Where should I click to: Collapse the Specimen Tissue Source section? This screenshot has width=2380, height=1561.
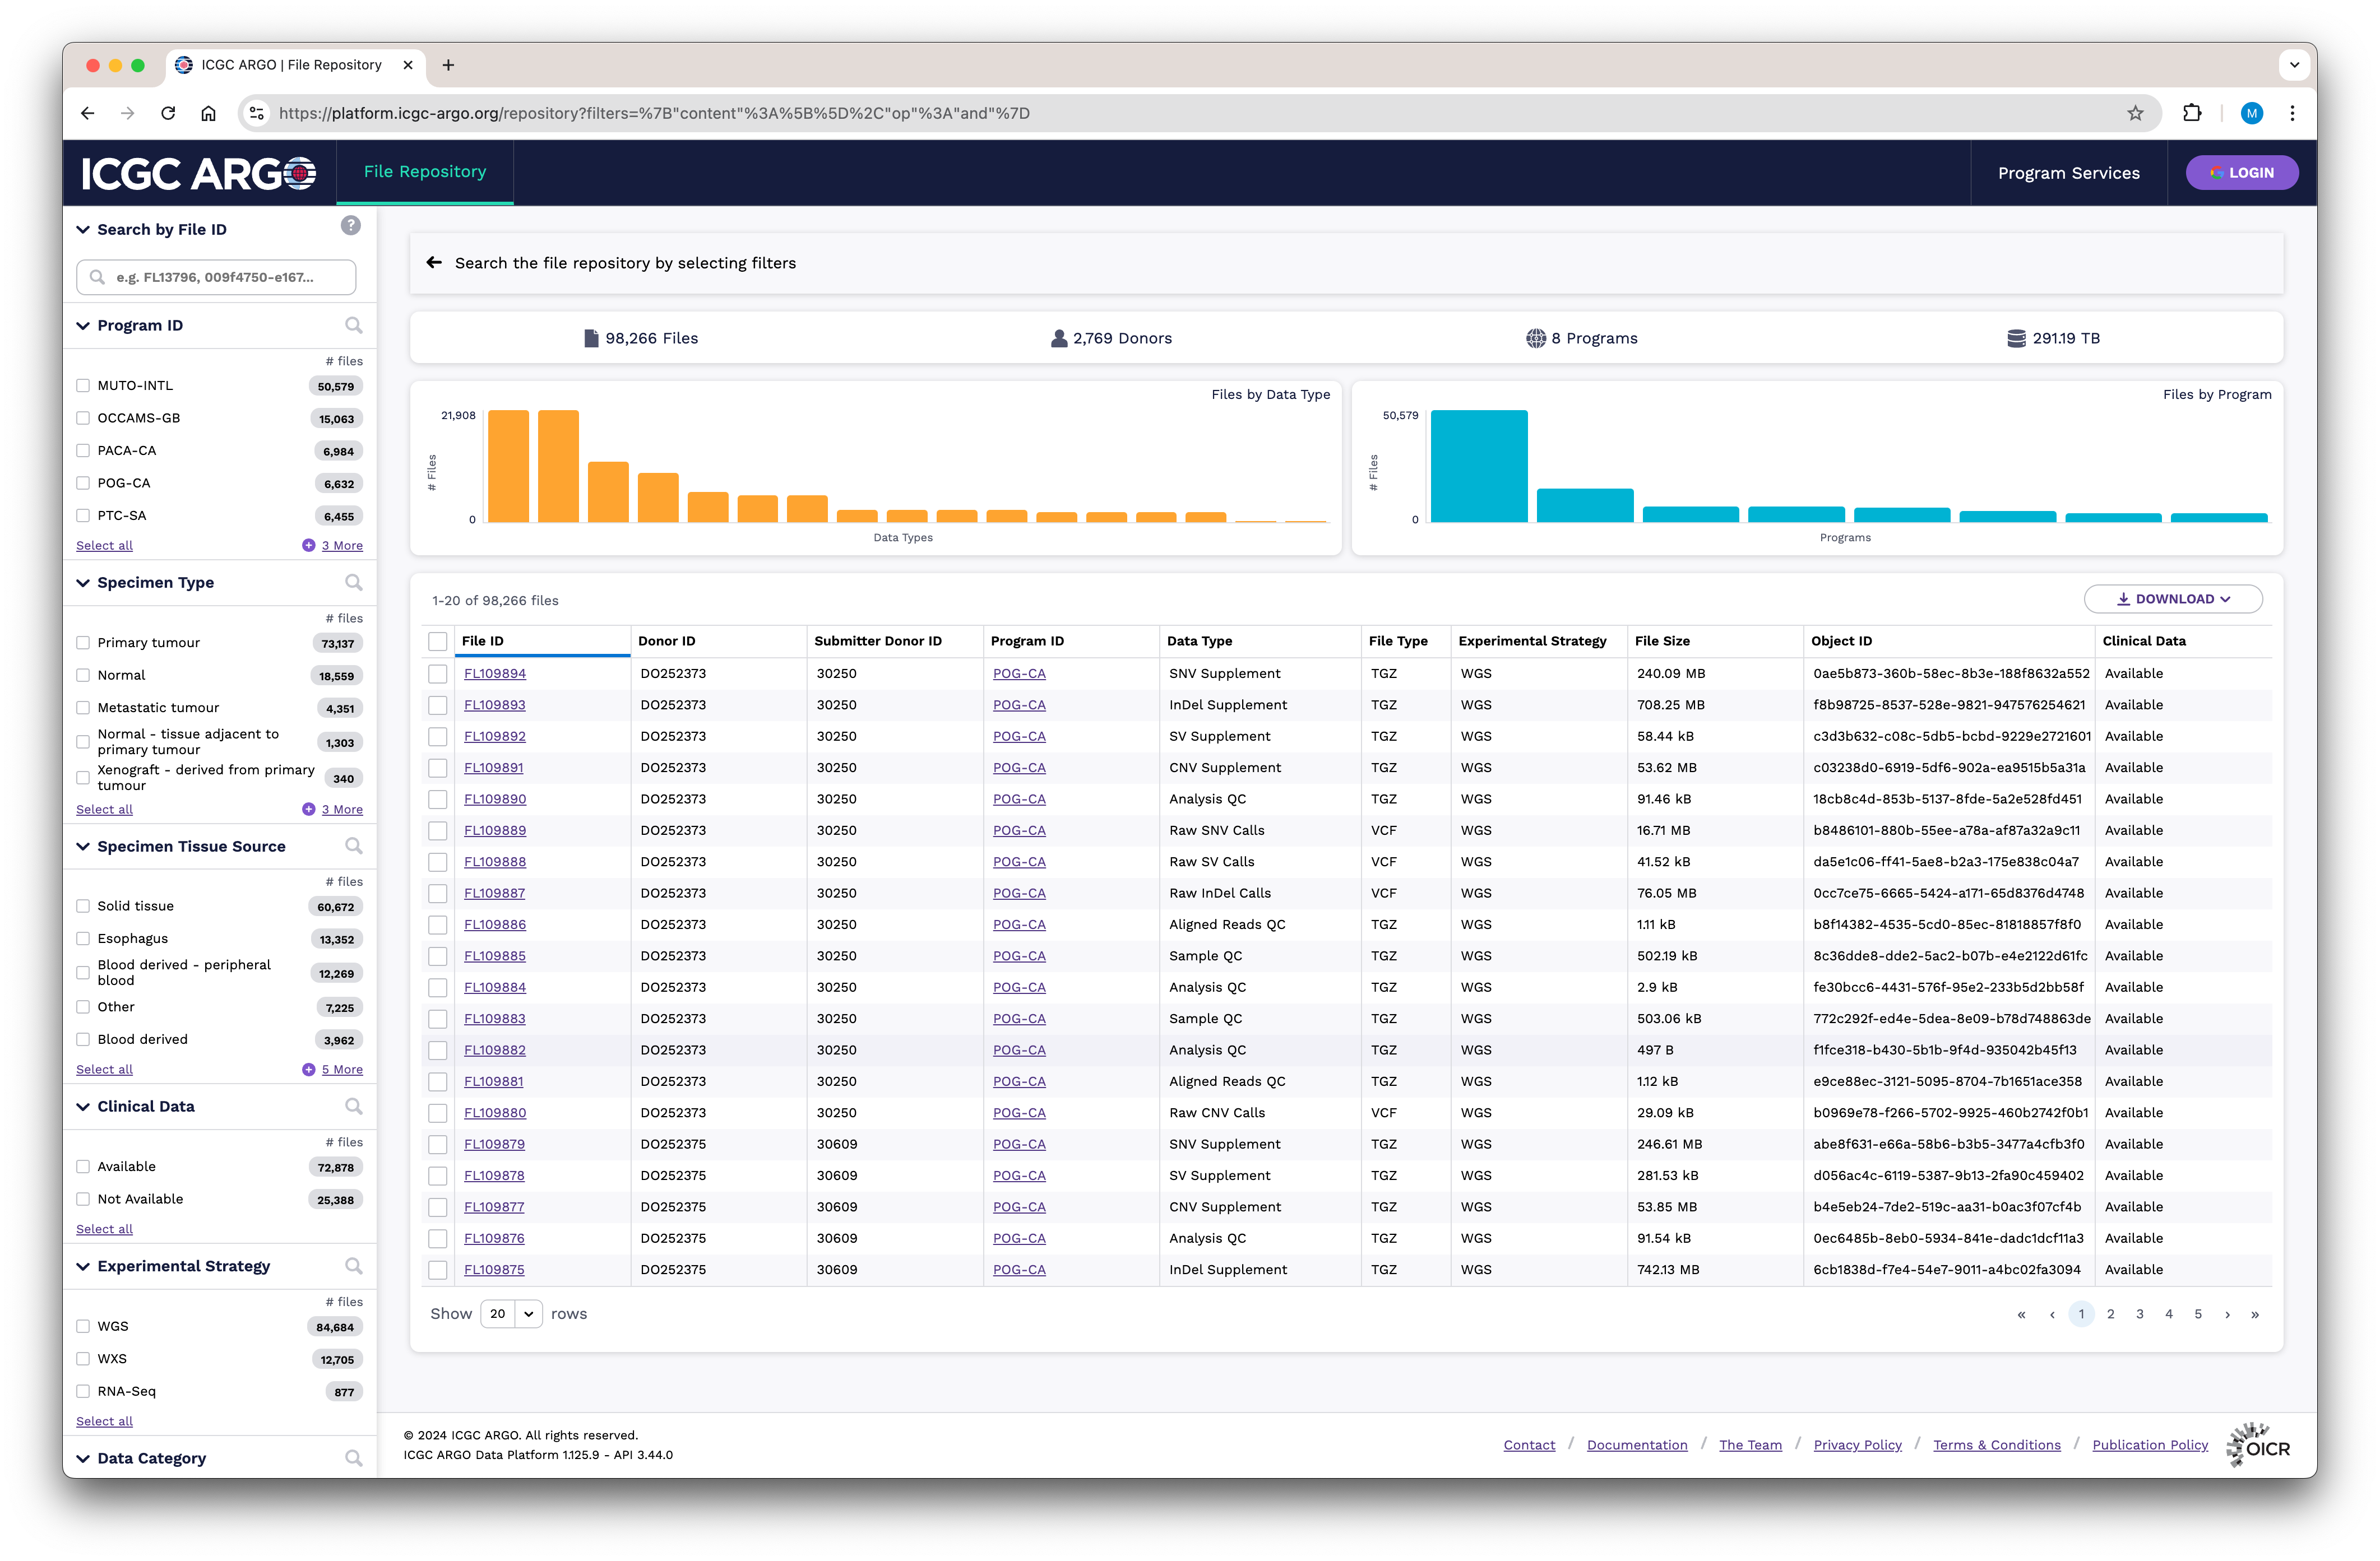click(83, 847)
